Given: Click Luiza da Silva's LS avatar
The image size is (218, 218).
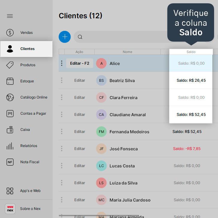Looking at the screenshot, I should [101, 183].
